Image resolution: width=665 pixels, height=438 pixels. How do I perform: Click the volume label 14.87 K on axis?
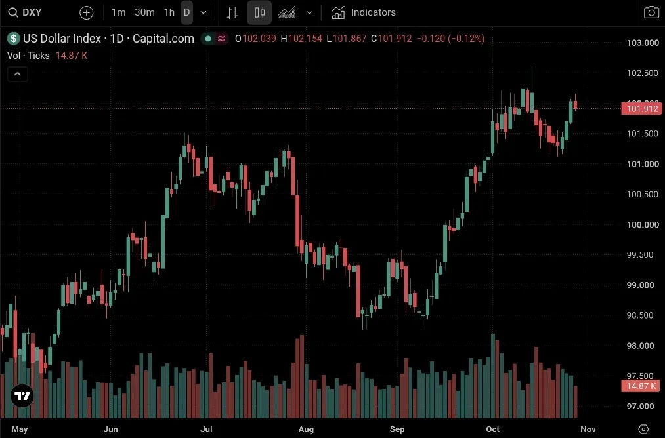pos(641,386)
